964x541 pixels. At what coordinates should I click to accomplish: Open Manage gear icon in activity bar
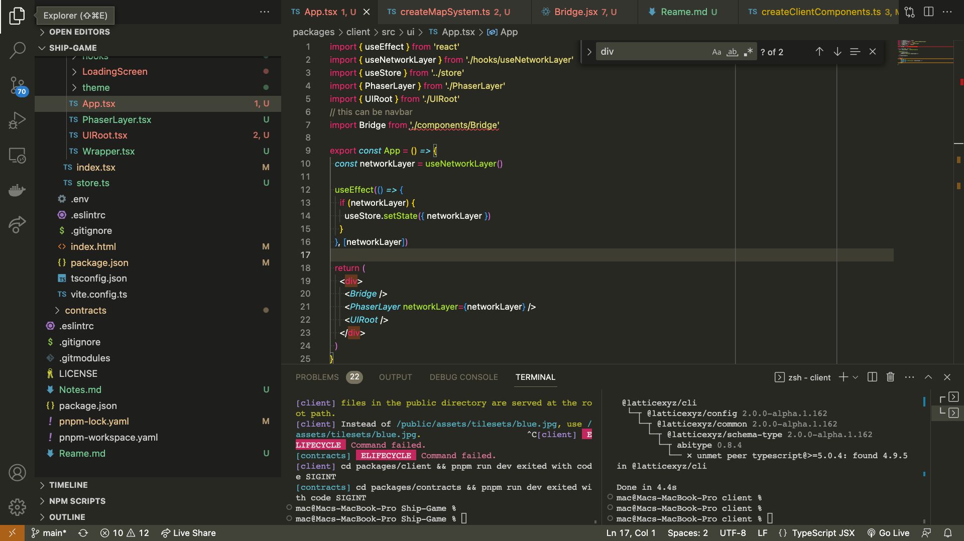(17, 507)
